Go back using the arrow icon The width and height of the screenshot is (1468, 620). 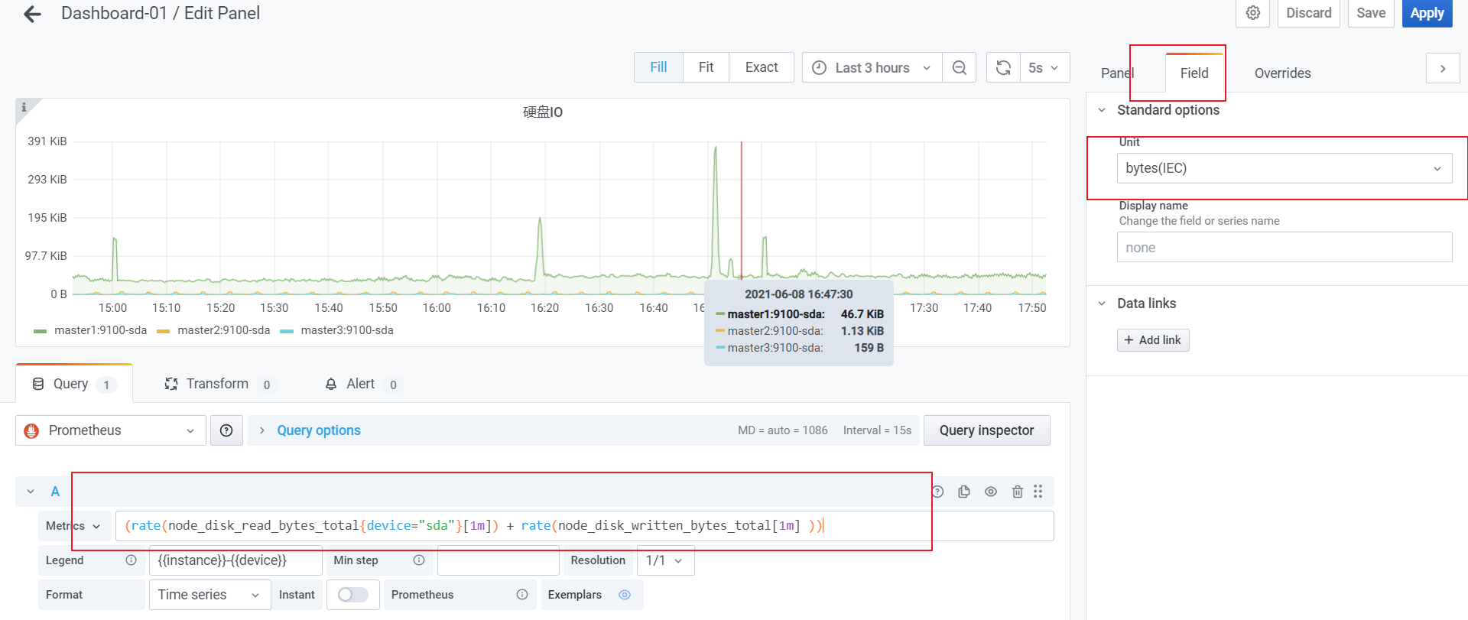(32, 14)
